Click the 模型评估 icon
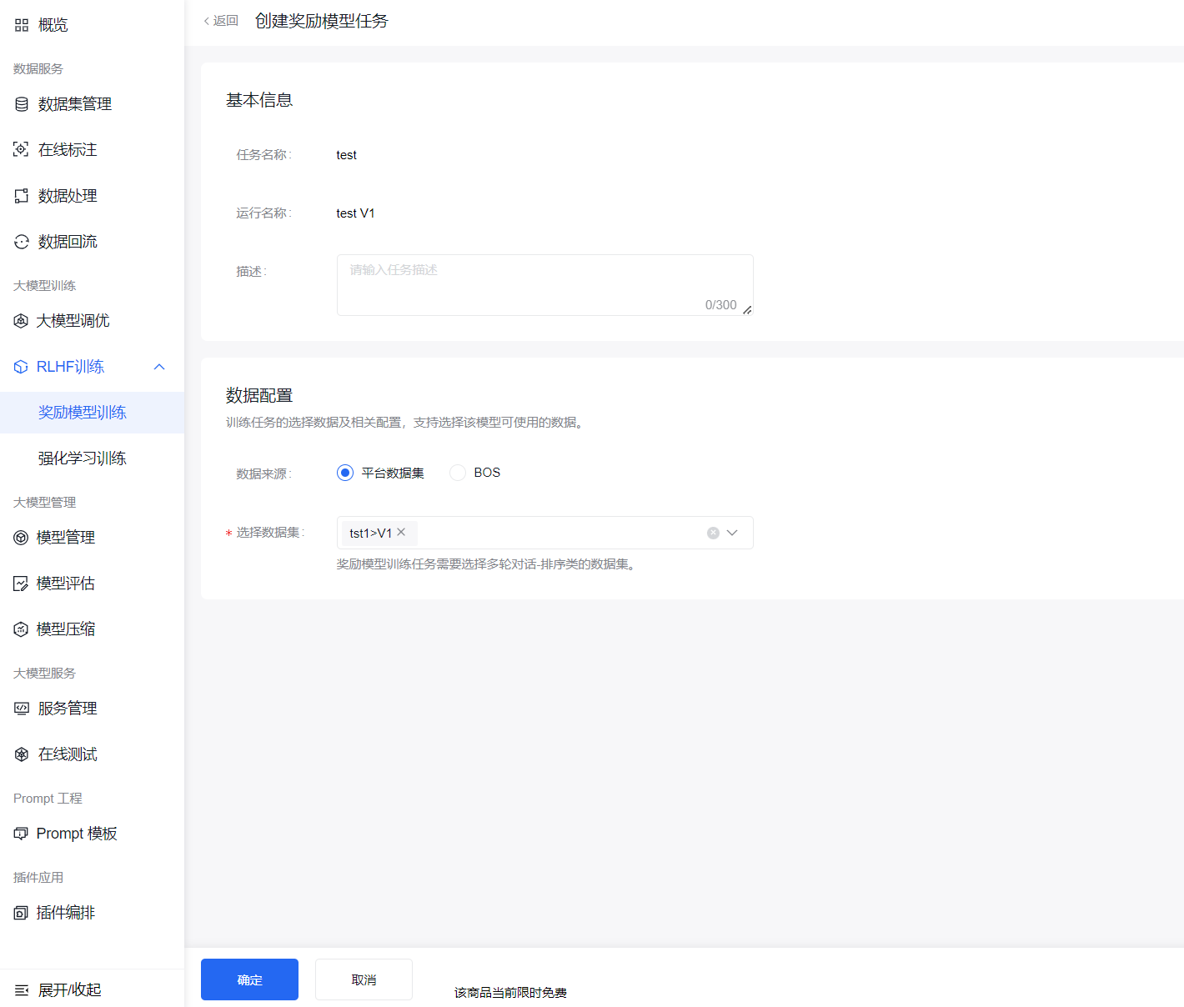Image resolution: width=1184 pixels, height=1007 pixels. [21, 584]
